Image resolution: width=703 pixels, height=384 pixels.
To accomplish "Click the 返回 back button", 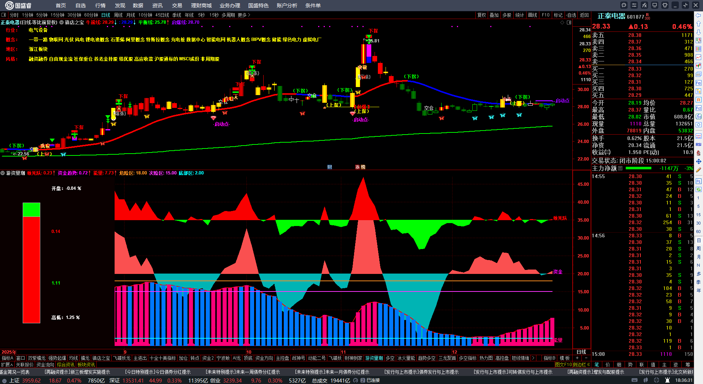I will 584,15.
